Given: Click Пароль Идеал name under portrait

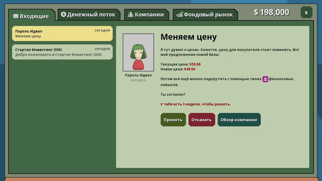Looking at the screenshot, I should point(138,75).
